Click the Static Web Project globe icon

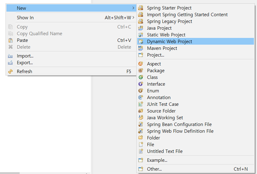(141, 35)
